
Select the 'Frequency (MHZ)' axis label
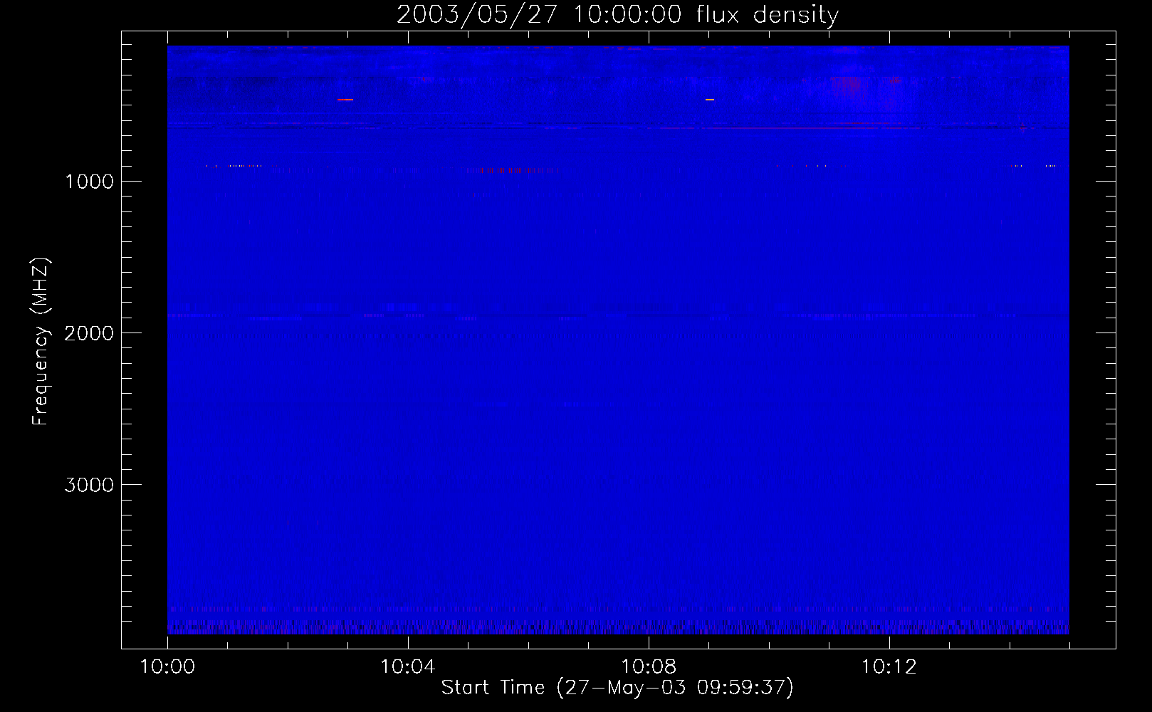point(41,342)
